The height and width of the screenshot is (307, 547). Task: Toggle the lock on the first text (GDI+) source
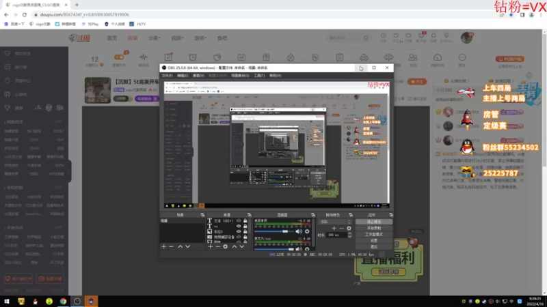click(245, 220)
